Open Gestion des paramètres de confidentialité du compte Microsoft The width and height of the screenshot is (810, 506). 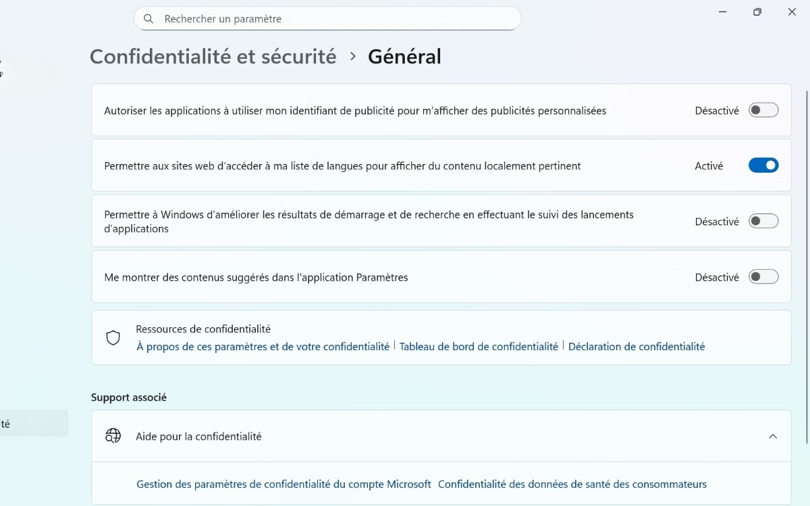pos(283,484)
